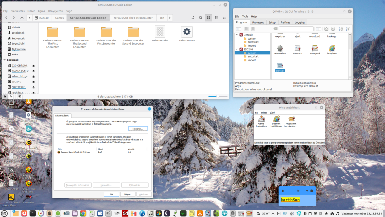
Task: Click the search icon in file manager
Action: 201,18
